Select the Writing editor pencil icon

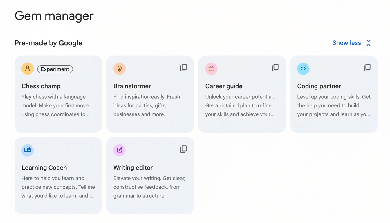(119, 150)
